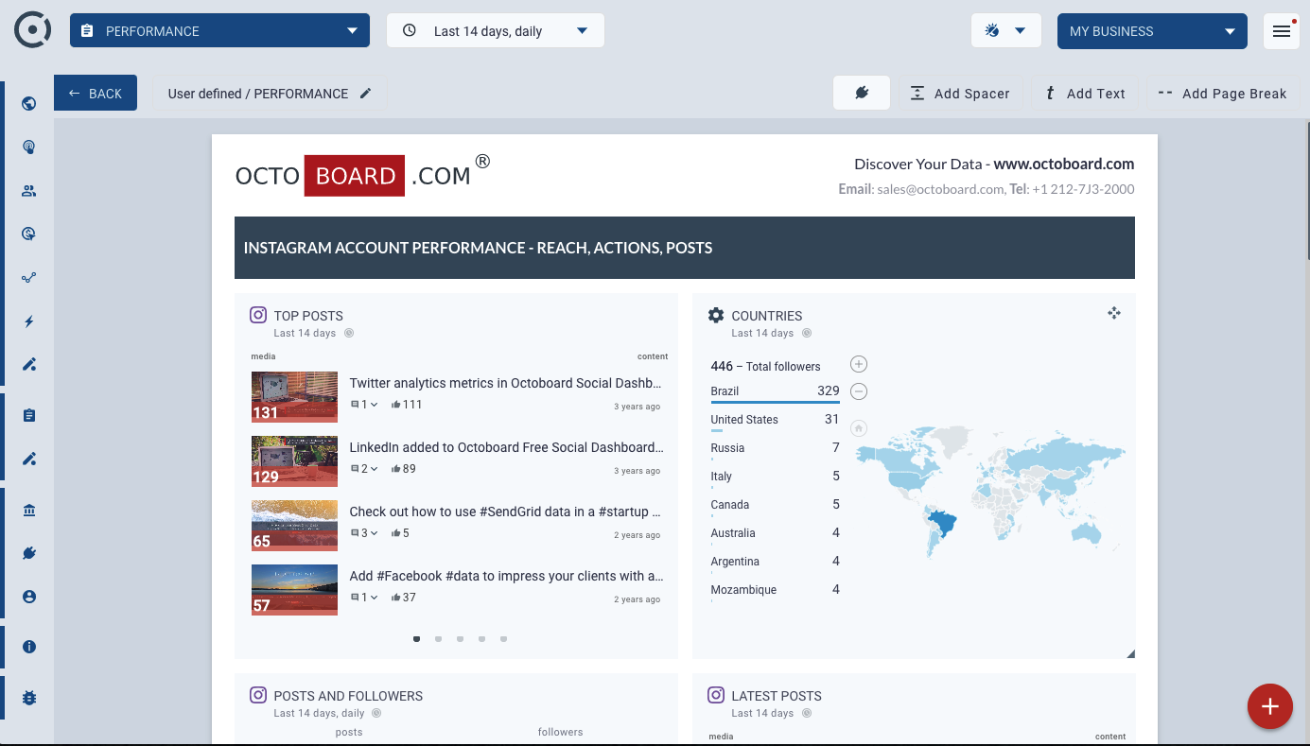The width and height of the screenshot is (1310, 746).
Task: Select third pagination dot in Top Posts
Action: pyautogui.click(x=461, y=639)
